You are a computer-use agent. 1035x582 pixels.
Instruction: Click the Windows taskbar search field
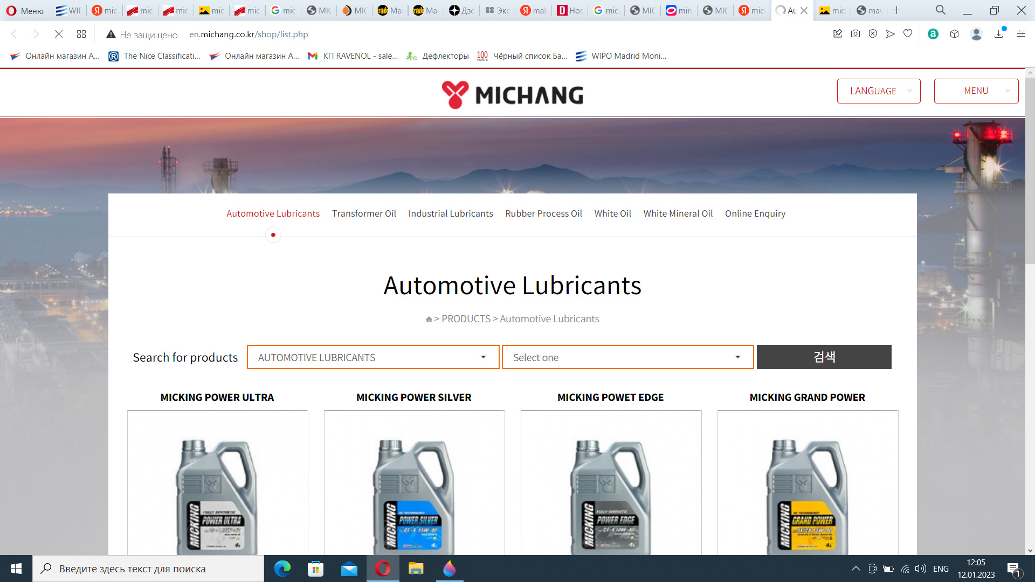(148, 569)
